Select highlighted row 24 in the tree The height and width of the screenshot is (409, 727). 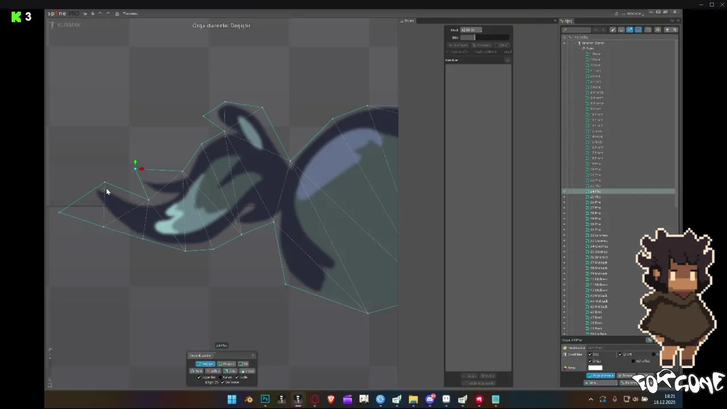(619, 191)
